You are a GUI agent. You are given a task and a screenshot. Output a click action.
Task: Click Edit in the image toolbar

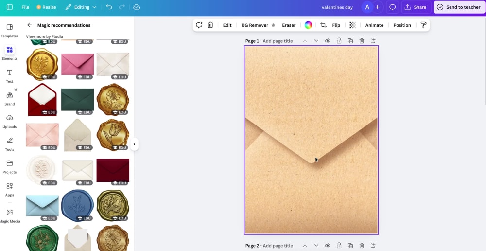(x=227, y=25)
